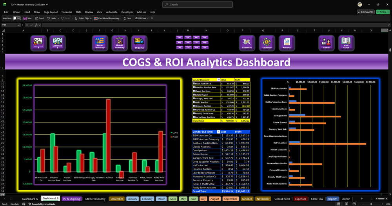
Task: Open the Vendor (All Time) filter dropdown
Action: [218, 132]
